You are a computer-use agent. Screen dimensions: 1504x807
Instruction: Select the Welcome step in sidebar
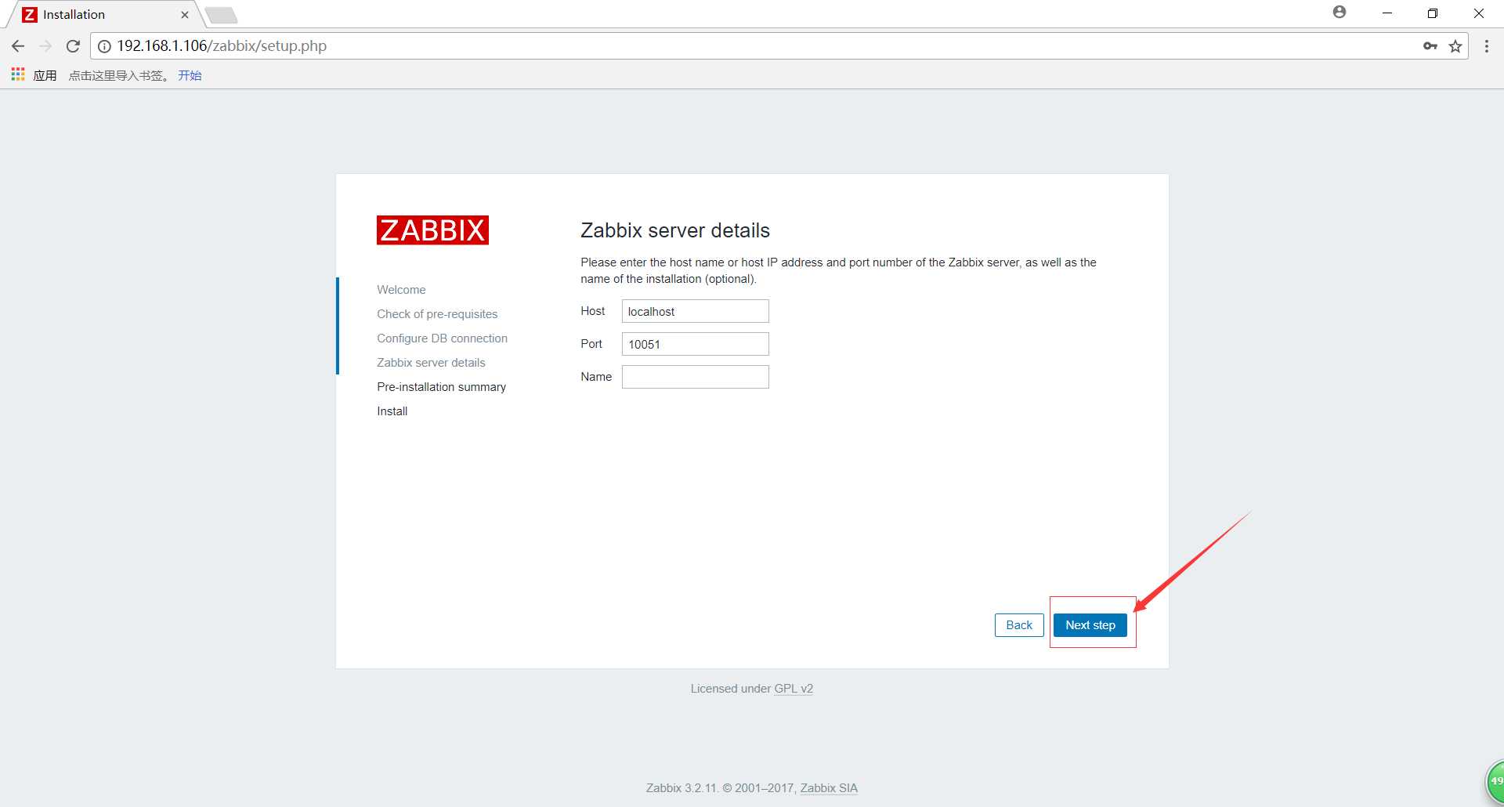tap(401, 290)
